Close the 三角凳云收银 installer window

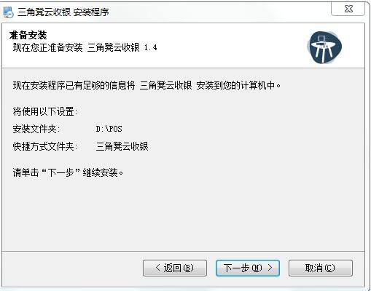click(348, 9)
